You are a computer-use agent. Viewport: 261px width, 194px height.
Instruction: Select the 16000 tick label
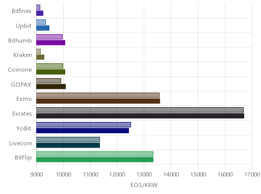(225, 175)
